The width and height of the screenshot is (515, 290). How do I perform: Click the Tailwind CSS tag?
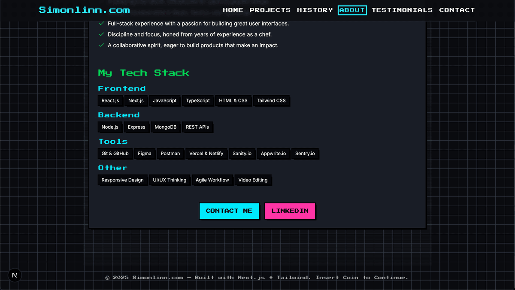tap(271, 100)
